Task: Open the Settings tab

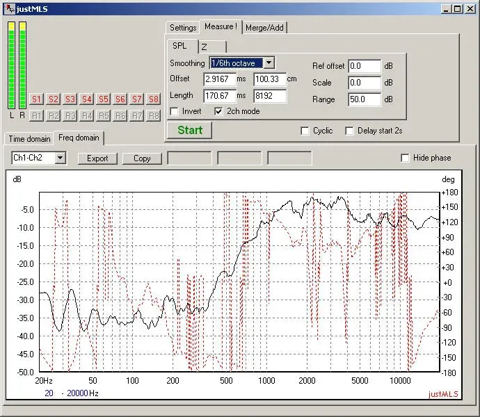Action: click(183, 28)
